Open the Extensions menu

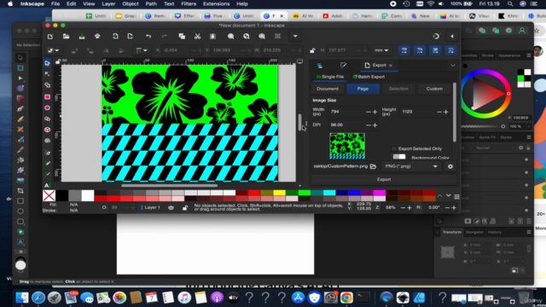[216, 3]
